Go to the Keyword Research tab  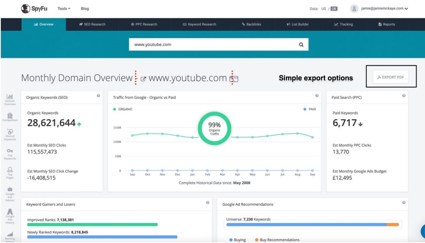point(200,25)
